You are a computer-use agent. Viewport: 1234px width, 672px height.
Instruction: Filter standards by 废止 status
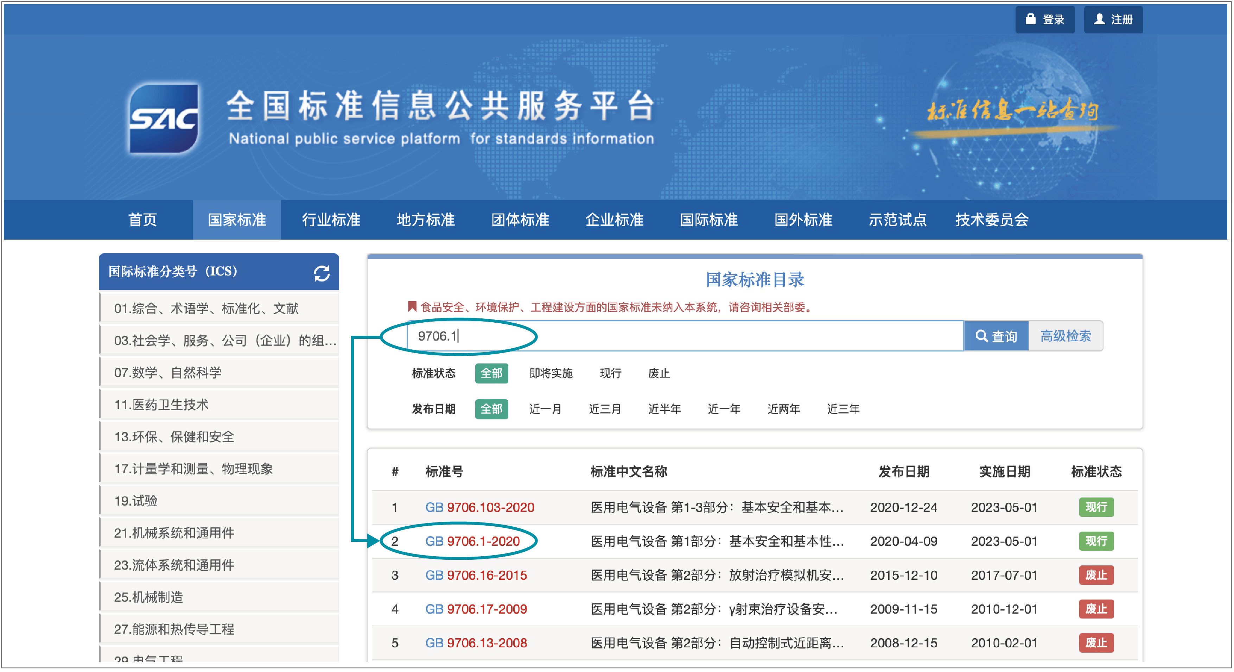click(659, 374)
